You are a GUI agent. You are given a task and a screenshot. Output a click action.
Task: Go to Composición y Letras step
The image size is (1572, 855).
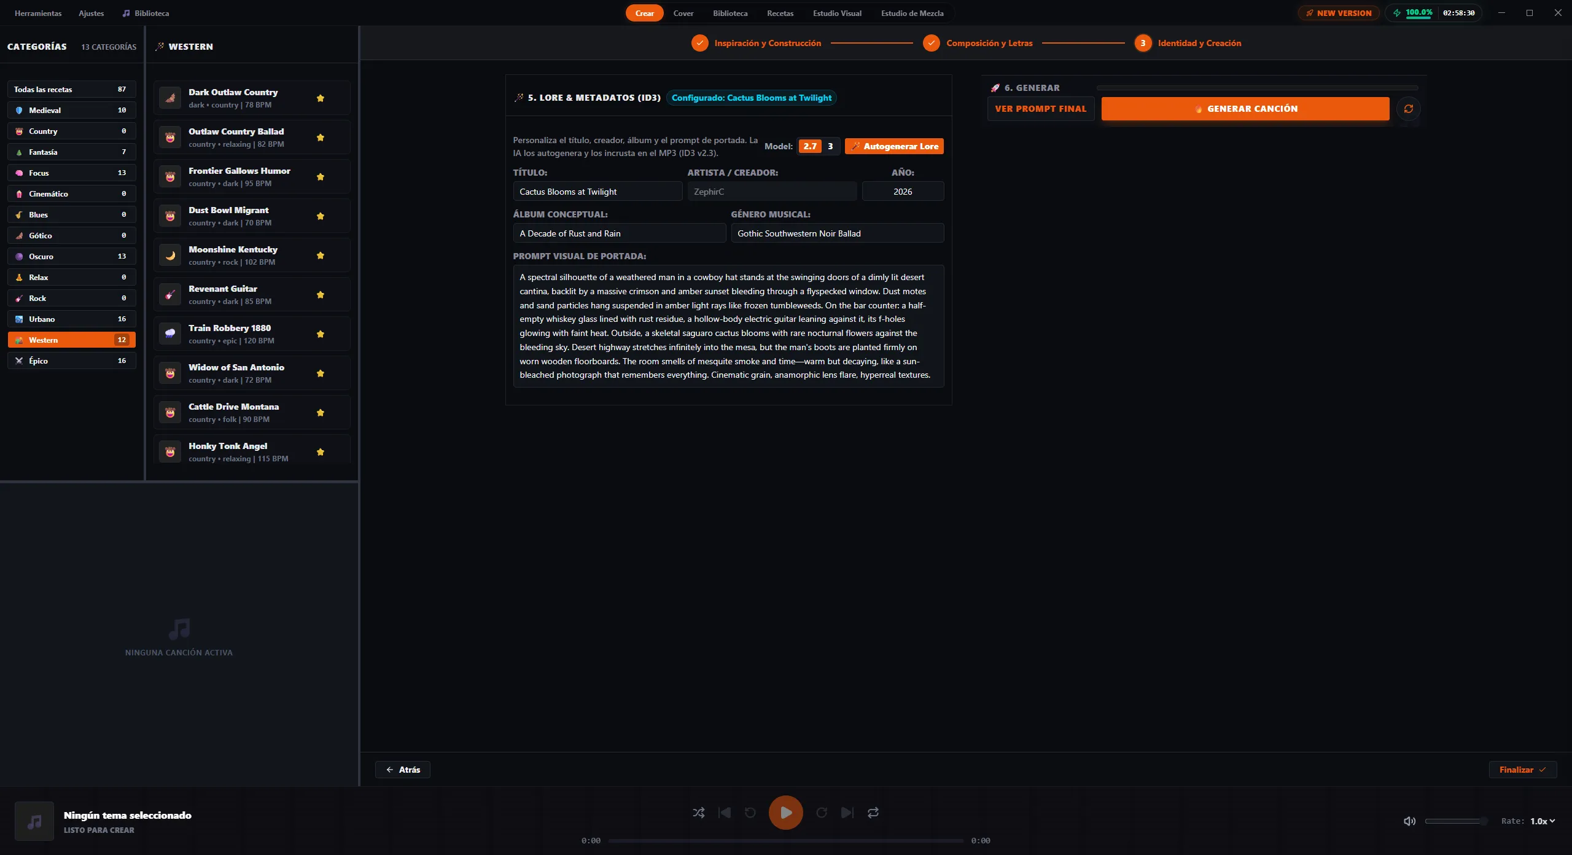click(x=978, y=43)
